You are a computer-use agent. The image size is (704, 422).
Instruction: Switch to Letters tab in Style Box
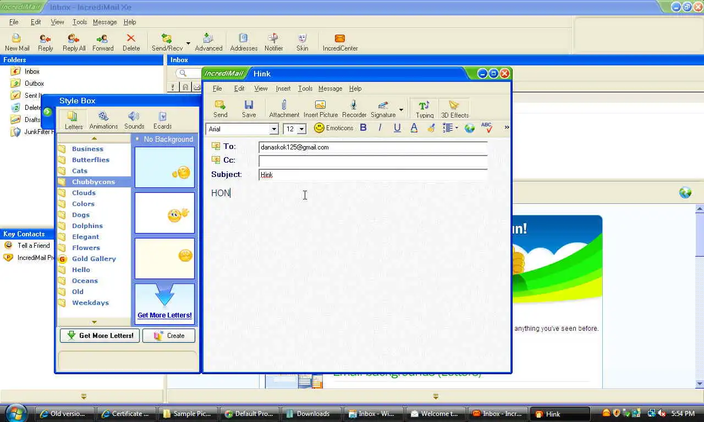(74, 120)
